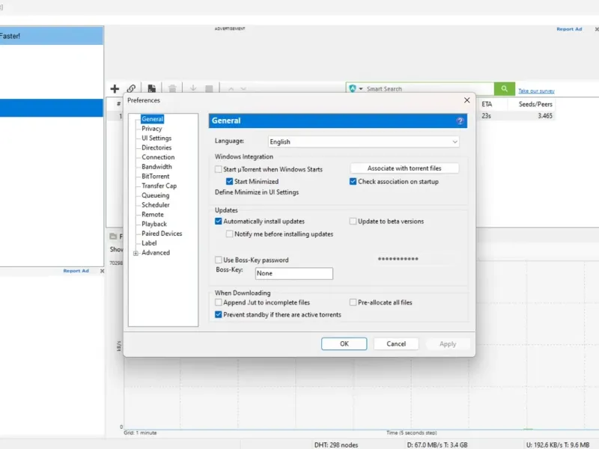Click the Create New Torrent file icon
The height and width of the screenshot is (449, 599).
coord(152,88)
